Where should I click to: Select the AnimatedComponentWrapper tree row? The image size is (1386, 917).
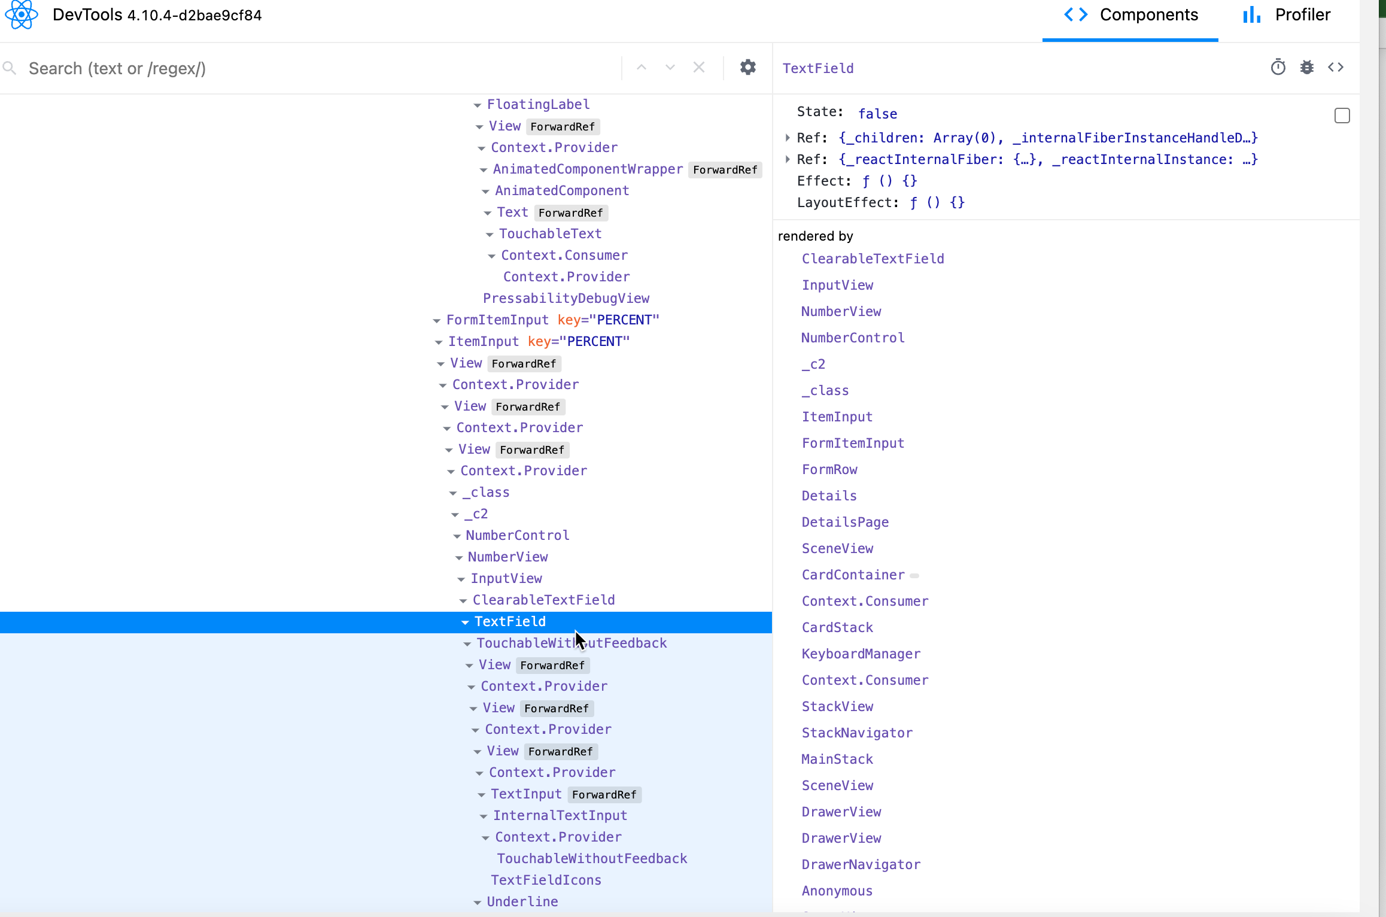click(386, 169)
